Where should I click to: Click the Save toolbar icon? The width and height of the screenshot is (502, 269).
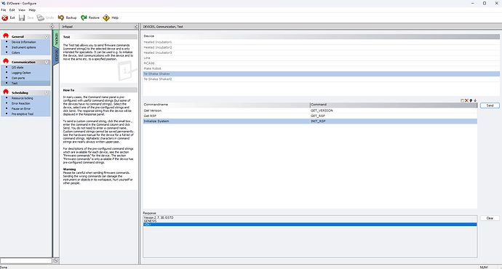[22, 18]
